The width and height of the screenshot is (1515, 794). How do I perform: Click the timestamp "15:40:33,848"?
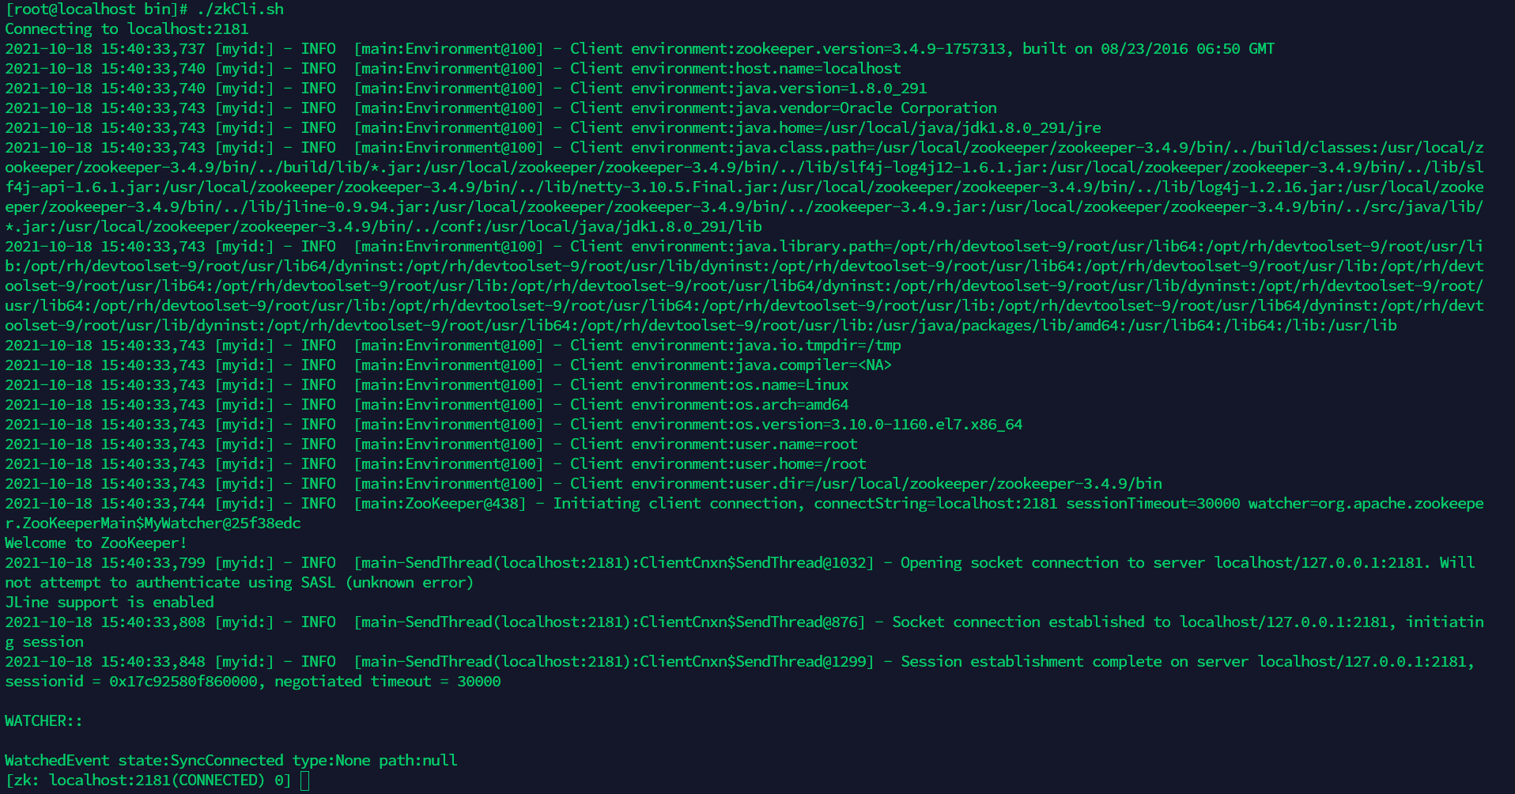point(153,662)
